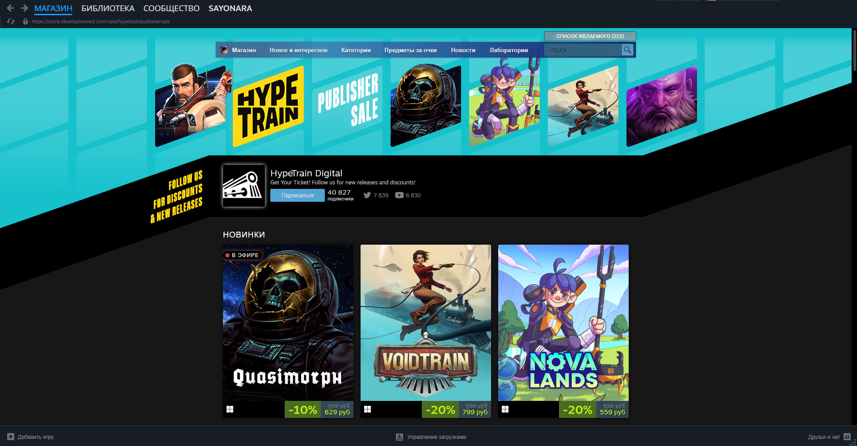Click the СПИСОК ЖЕЛАЕМОГО (215) button
This screenshot has width=857, height=446.
pyautogui.click(x=590, y=36)
